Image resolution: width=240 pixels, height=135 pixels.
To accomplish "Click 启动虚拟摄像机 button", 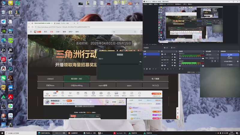I will (228, 61).
